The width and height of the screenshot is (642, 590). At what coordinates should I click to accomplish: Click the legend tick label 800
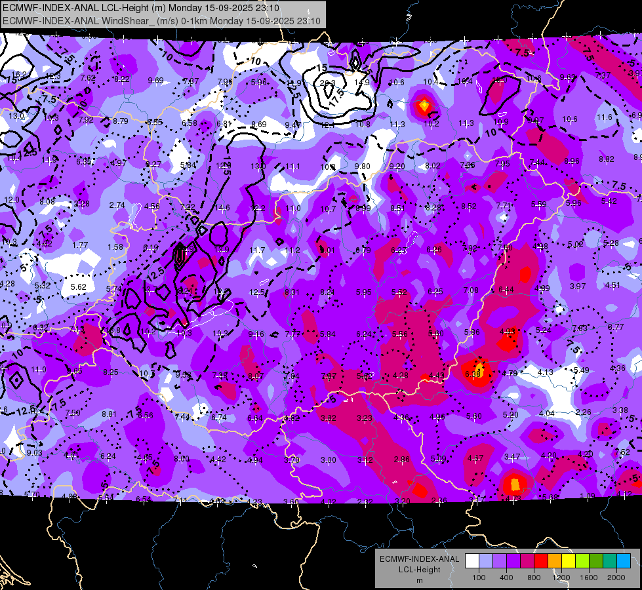tap(534, 578)
